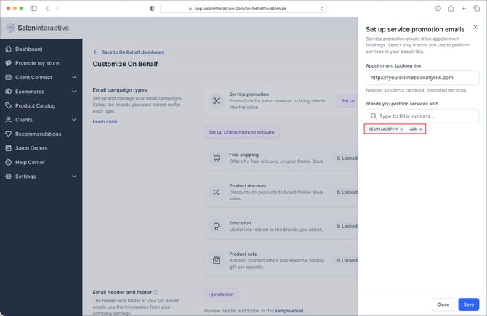Click the Safari share button
The image size is (487, 316).
pyautogui.click(x=451, y=9)
